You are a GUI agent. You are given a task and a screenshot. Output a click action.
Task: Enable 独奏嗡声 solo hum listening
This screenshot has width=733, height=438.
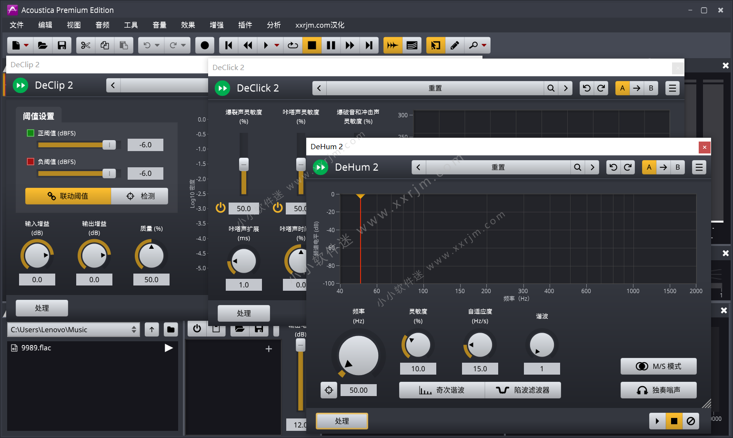[x=659, y=390]
